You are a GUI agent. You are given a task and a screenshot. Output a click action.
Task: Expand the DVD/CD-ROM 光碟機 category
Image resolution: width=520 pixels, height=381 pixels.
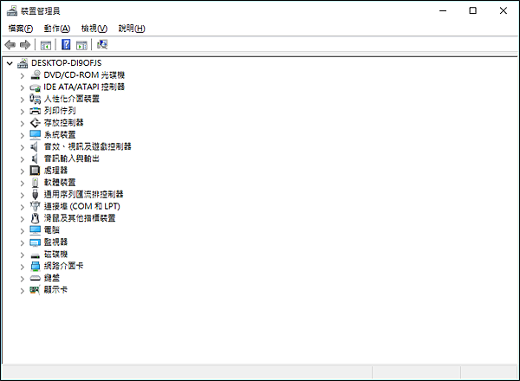pos(23,76)
